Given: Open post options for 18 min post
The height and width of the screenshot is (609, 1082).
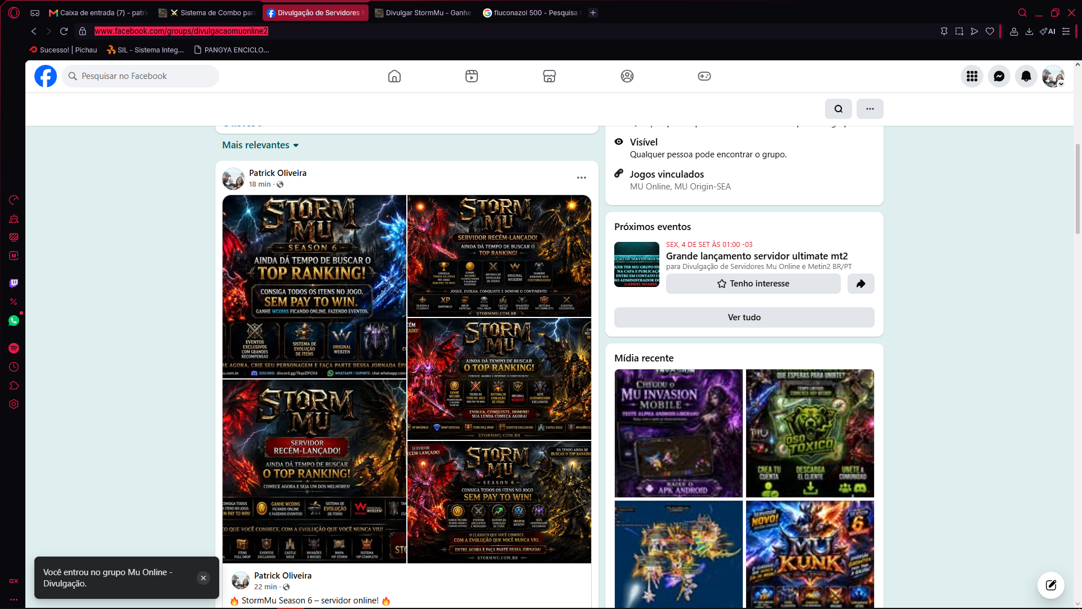Looking at the screenshot, I should 582,178.
